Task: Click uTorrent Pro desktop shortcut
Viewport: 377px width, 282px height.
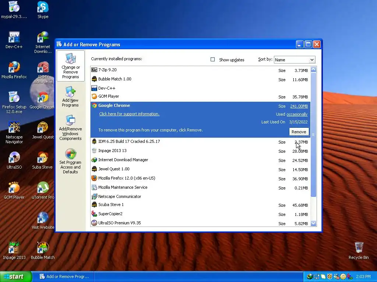Action: pyautogui.click(x=43, y=191)
